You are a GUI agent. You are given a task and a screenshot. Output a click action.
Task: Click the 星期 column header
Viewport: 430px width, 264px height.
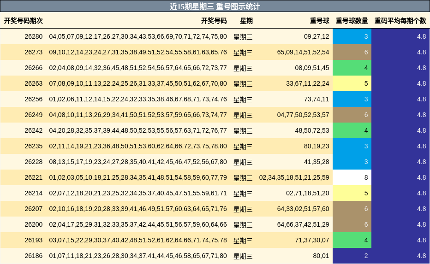tap(246, 21)
